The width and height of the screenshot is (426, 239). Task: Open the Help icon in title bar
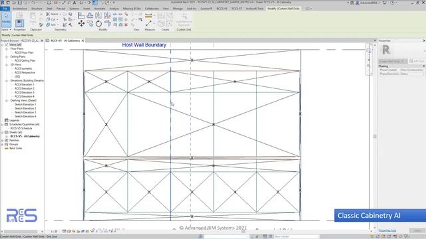pyautogui.click(x=392, y=3)
